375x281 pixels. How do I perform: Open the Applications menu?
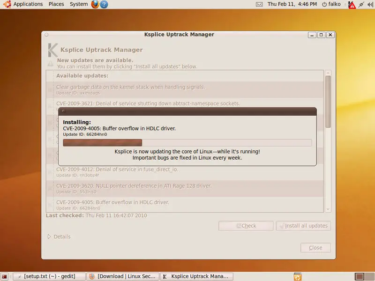[x=28, y=4]
